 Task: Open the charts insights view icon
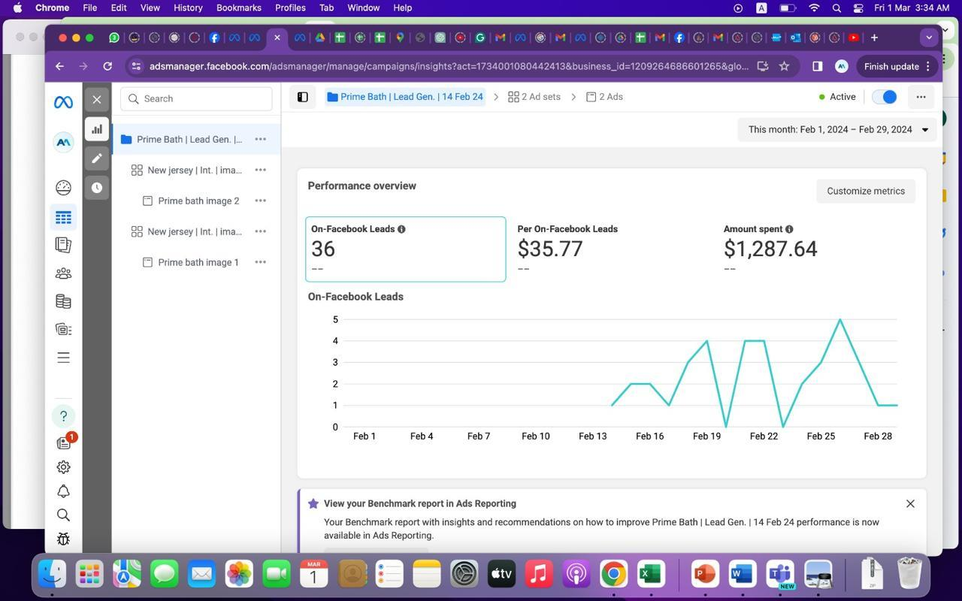point(97,129)
